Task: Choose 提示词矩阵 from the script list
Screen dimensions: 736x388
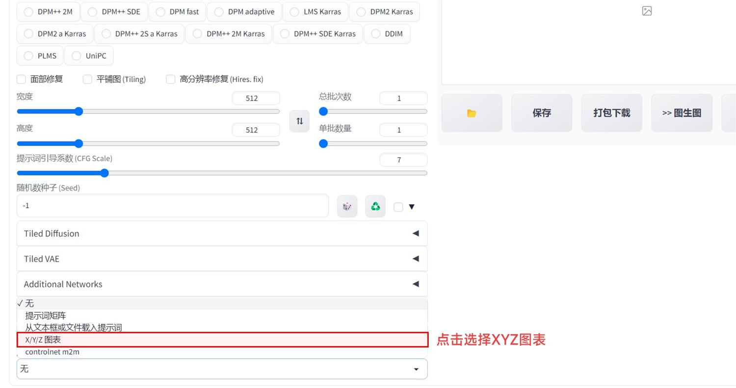Action: 45,315
